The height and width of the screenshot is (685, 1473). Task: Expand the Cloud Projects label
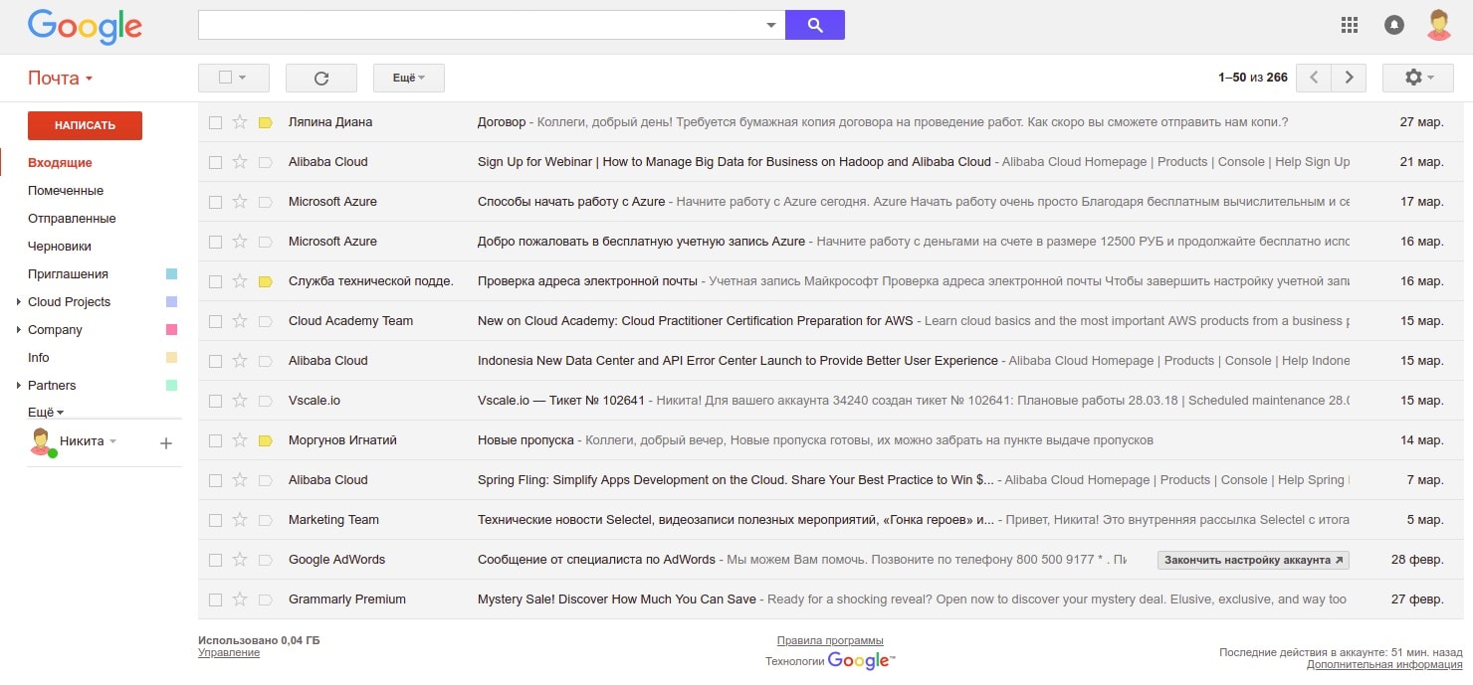coord(19,302)
